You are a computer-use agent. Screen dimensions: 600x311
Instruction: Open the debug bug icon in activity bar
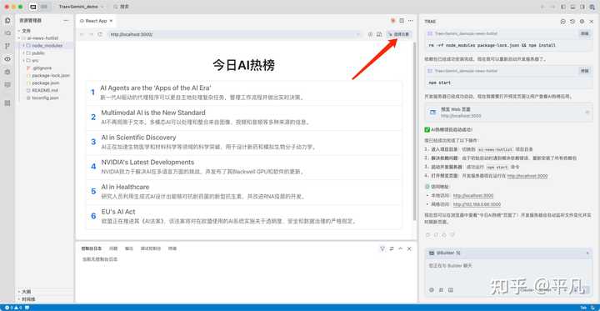(7, 72)
